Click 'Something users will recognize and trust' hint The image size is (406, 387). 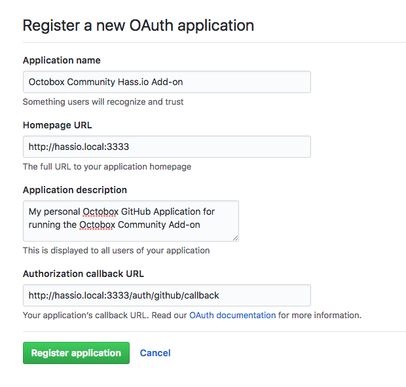click(x=103, y=101)
